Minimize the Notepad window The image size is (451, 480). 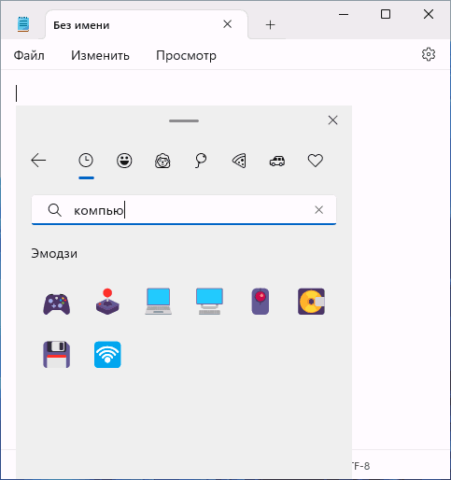(344, 14)
